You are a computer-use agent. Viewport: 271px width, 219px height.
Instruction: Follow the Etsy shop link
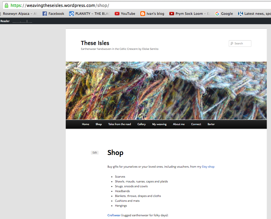click(208, 167)
